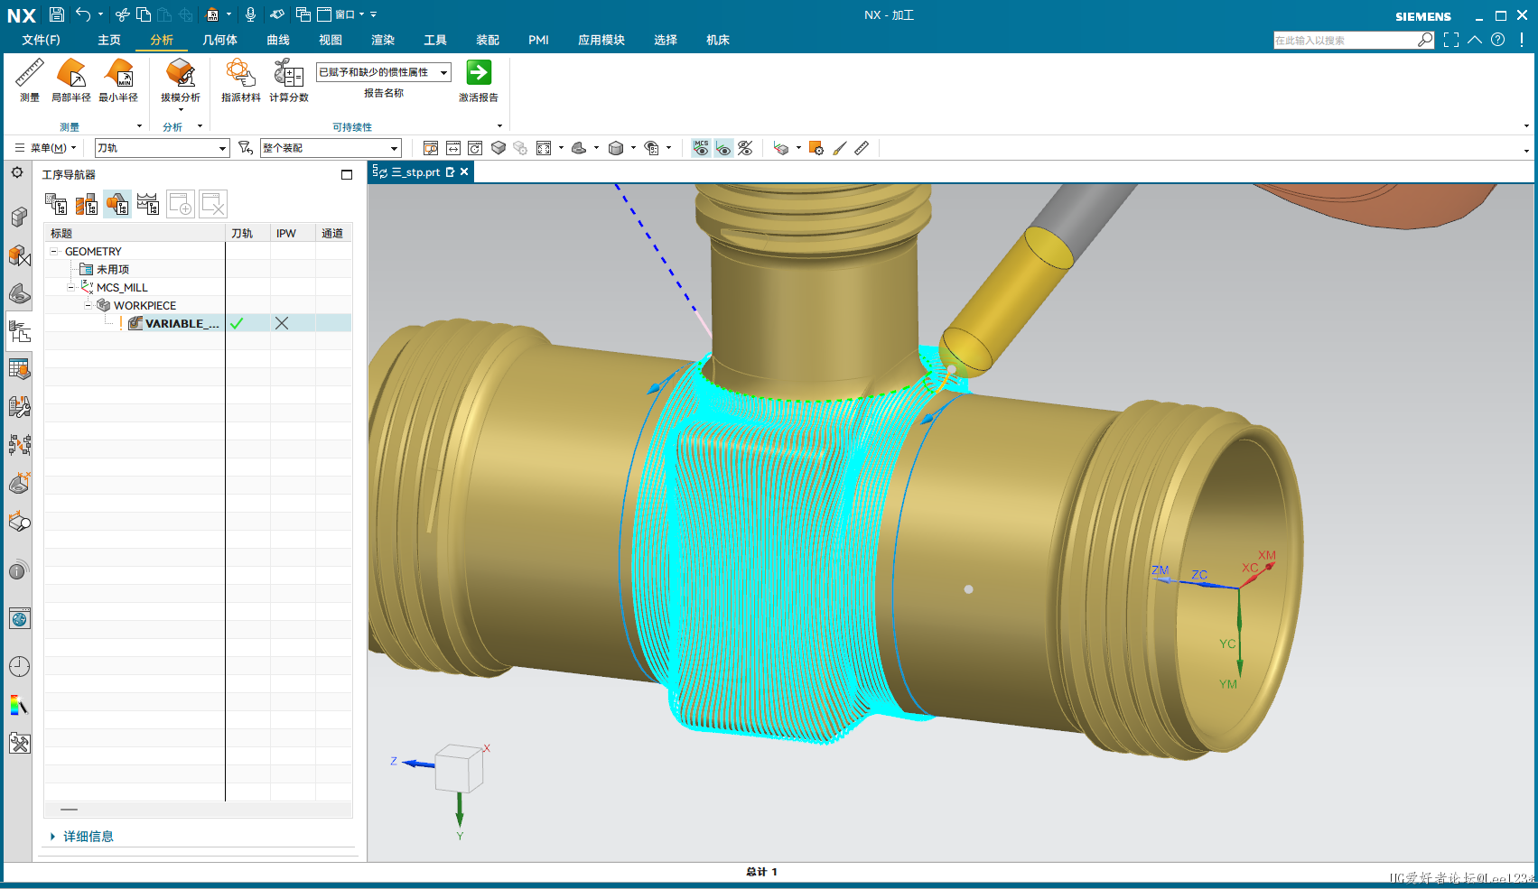The image size is (1538, 889).
Task: Collapse the WORKPIECE tree node
Action: point(89,306)
